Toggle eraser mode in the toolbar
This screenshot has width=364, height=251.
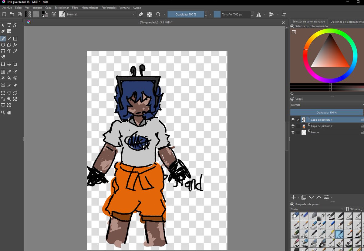(141, 14)
